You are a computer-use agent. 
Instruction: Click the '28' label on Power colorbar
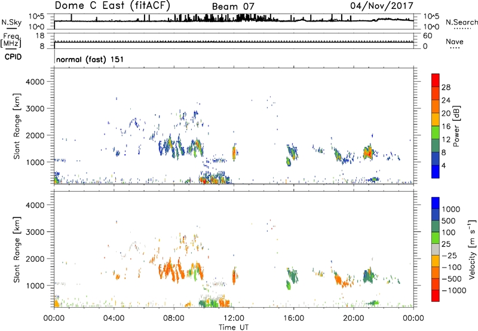[446, 87]
